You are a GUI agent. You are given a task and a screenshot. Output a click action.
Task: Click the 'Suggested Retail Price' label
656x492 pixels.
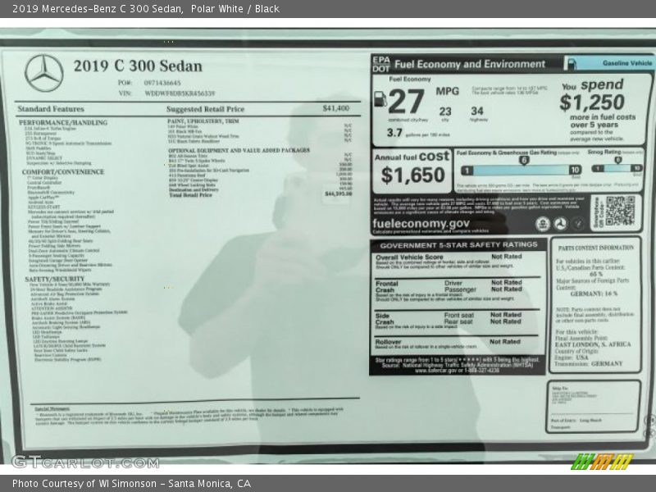(205, 109)
